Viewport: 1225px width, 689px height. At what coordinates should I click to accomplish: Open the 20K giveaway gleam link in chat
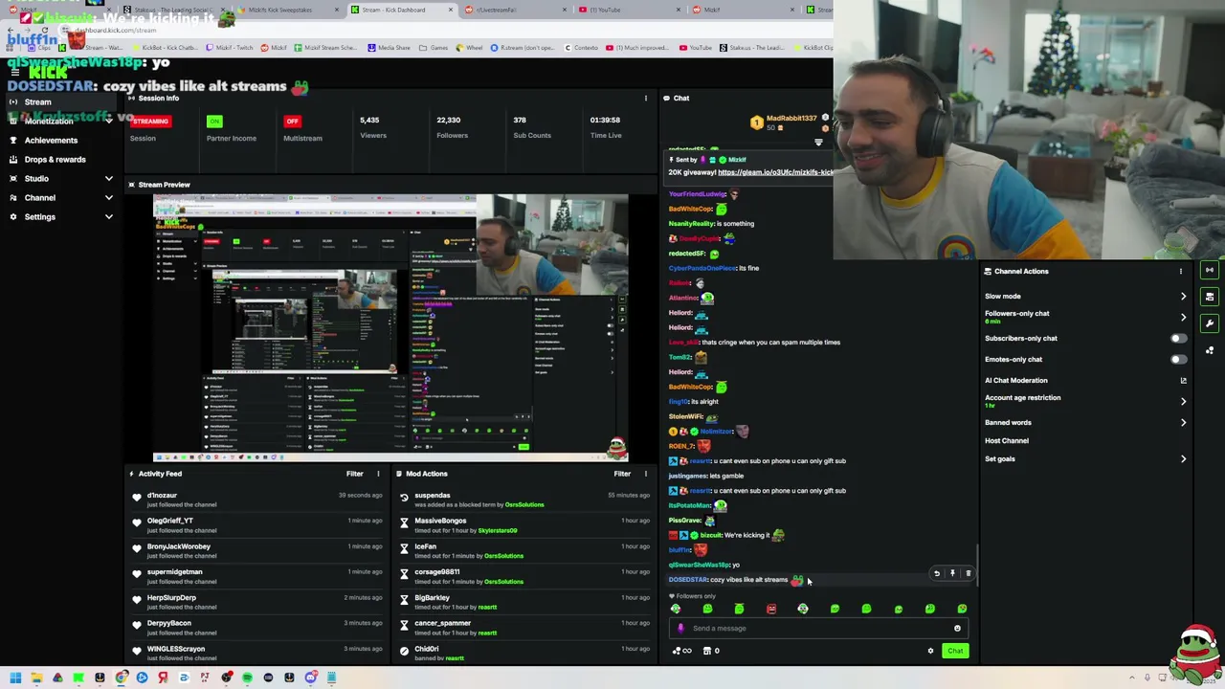point(775,172)
